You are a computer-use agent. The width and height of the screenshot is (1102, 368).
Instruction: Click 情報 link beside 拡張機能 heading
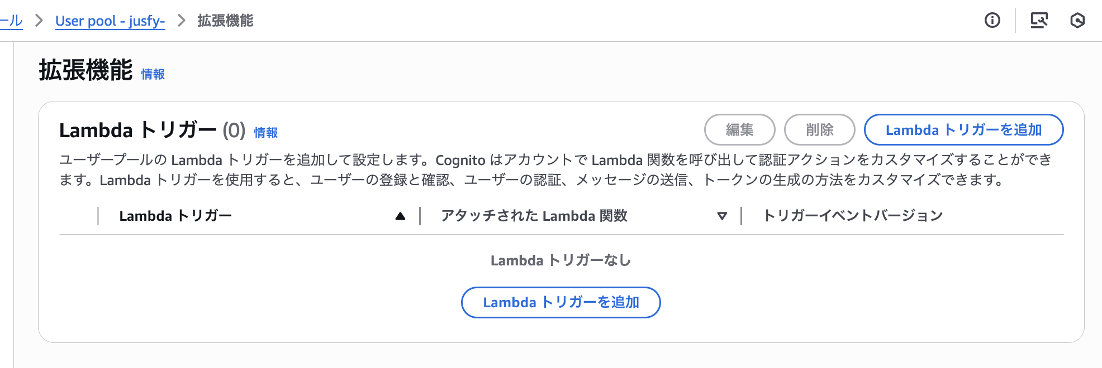(x=152, y=74)
